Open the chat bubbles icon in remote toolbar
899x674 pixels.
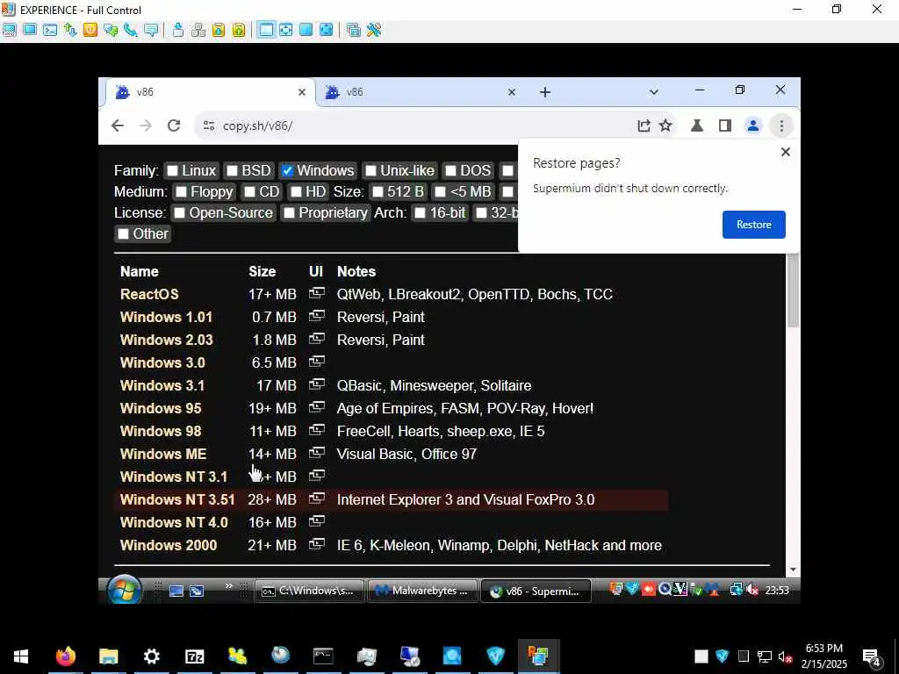pyautogui.click(x=111, y=30)
